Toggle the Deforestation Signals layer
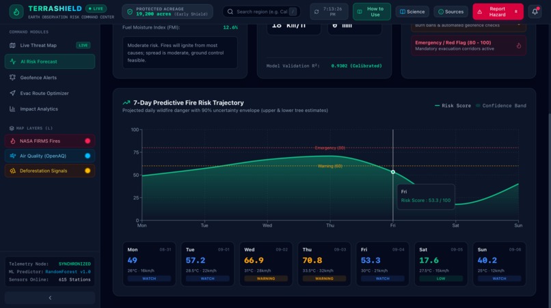The width and height of the screenshot is (551, 308). (x=88, y=171)
